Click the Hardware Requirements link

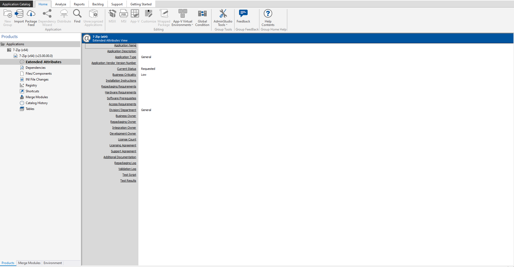coord(120,93)
